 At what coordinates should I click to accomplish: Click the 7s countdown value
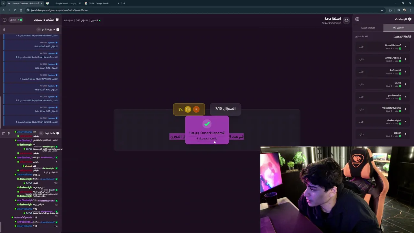pos(180,109)
